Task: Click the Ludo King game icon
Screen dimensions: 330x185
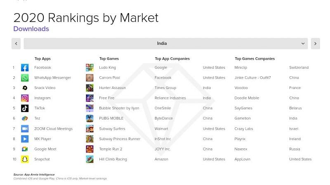Action: click(90, 68)
